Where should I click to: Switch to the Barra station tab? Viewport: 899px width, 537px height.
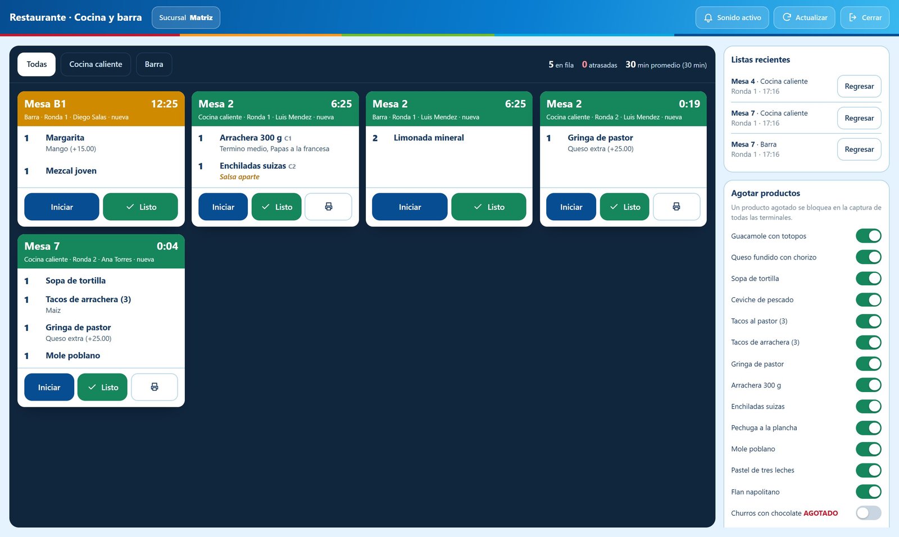(x=154, y=64)
